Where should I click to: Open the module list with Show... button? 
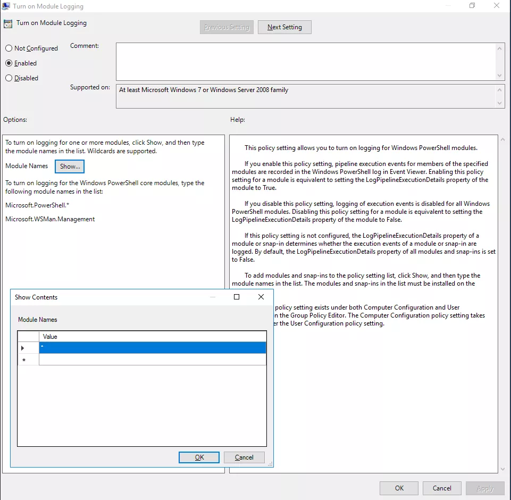[70, 166]
